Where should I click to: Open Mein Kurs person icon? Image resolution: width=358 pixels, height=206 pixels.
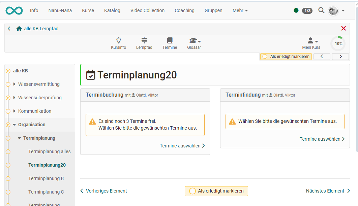coord(310,40)
